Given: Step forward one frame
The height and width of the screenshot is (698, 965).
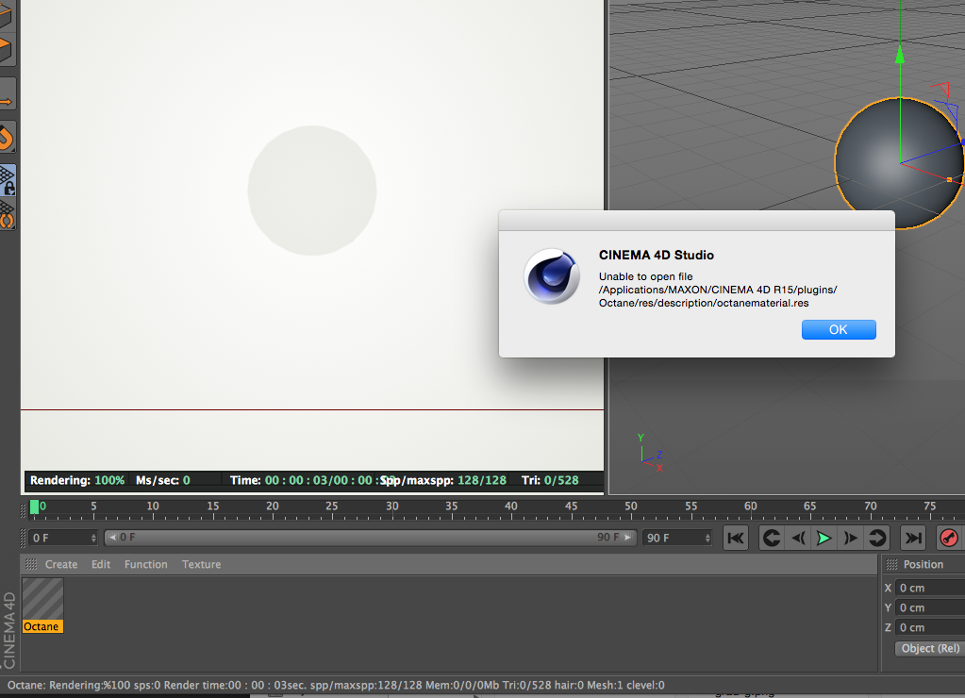Looking at the screenshot, I should click(851, 538).
